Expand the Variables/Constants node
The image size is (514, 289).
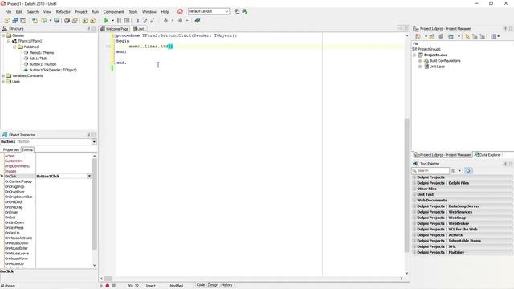click(x=3, y=75)
